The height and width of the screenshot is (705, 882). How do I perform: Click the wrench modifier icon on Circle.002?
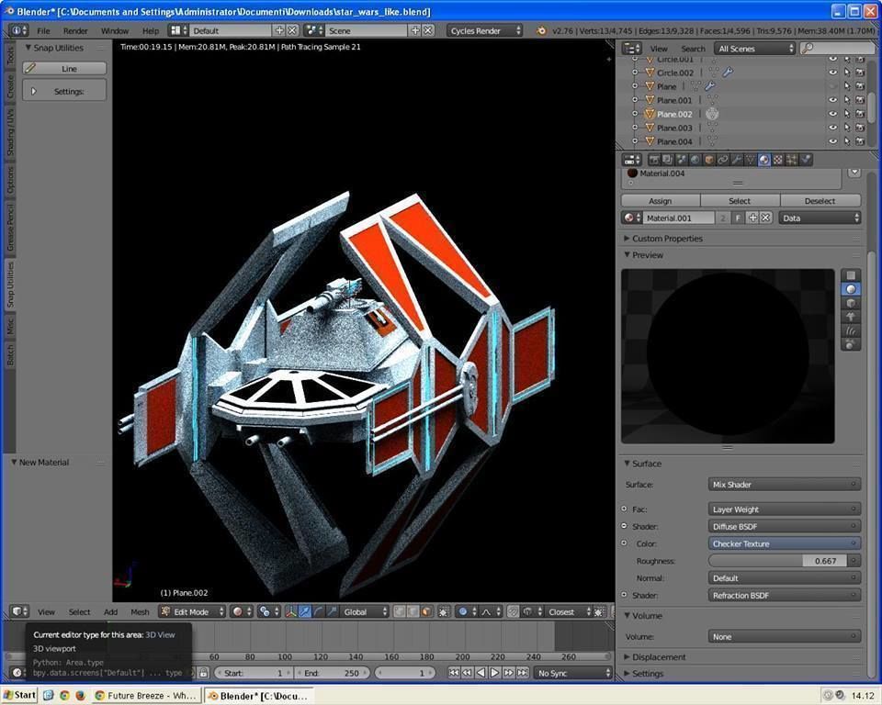728,73
